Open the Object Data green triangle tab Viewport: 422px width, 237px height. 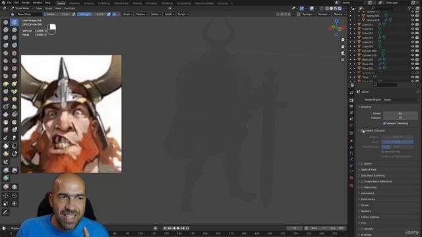[x=351, y=171]
